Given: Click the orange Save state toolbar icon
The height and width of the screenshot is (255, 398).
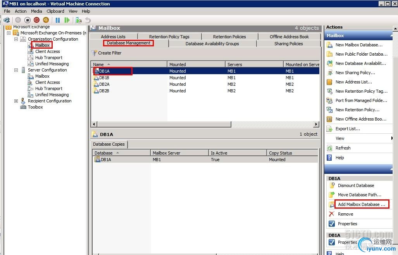Looking at the screenshot, I should coord(46,20).
